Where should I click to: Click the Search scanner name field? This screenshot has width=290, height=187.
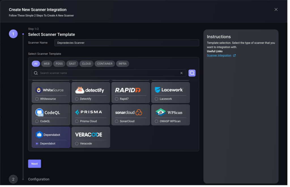pyautogui.click(x=109, y=73)
